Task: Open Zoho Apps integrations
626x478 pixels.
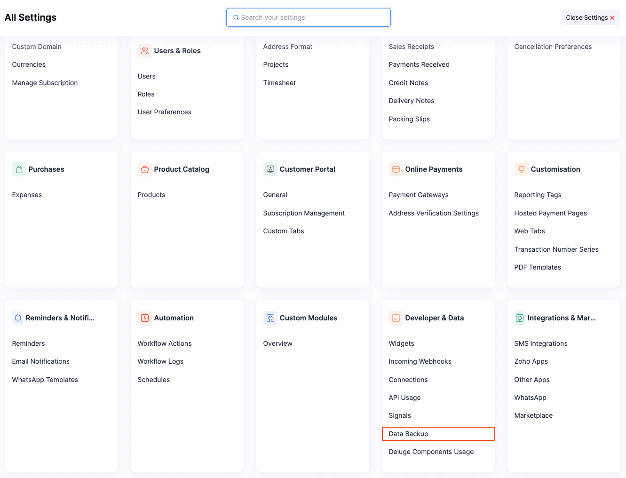Action: (531, 361)
